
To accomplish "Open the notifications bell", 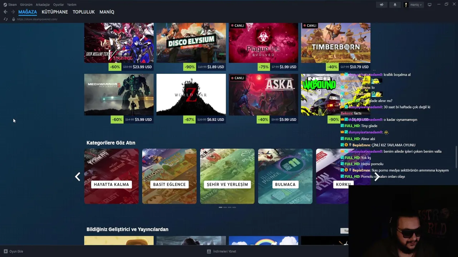I will point(395,5).
